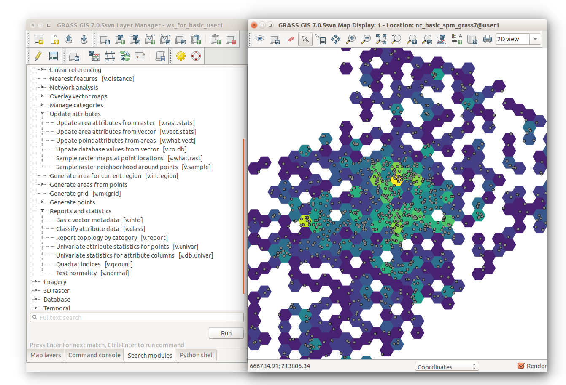Viewport: 566px width, 385px height.
Task: Select Quadrat indices [v.qcount] module
Action: 94,264
